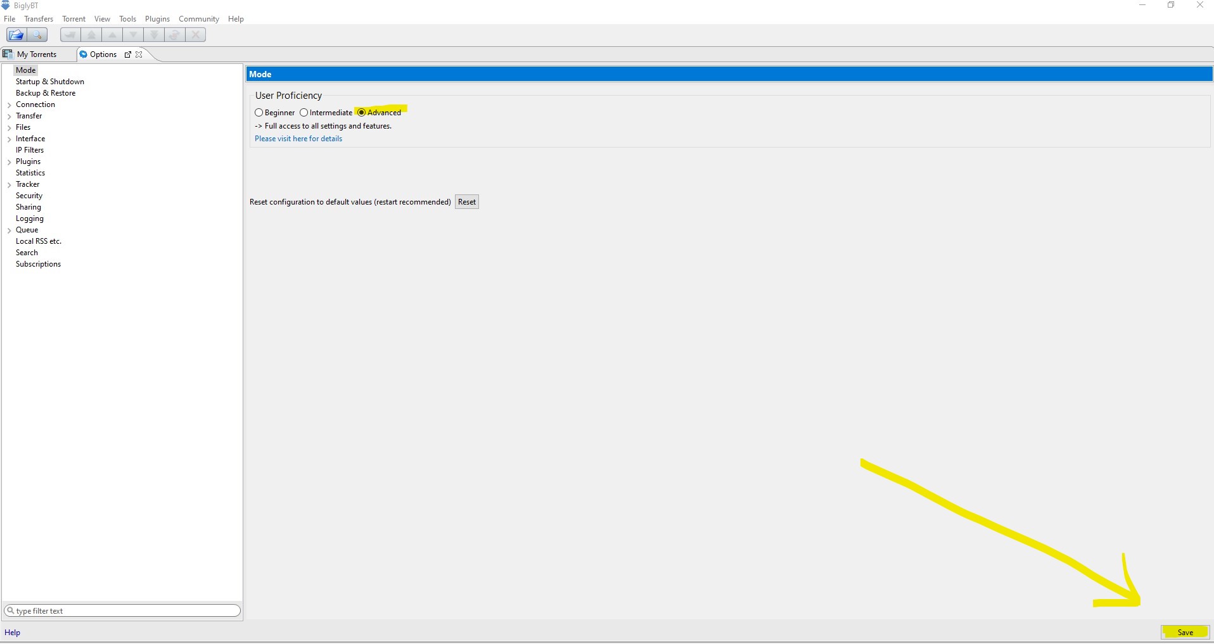Select Logging in options tree
This screenshot has height=644, width=1214.
(x=30, y=218)
